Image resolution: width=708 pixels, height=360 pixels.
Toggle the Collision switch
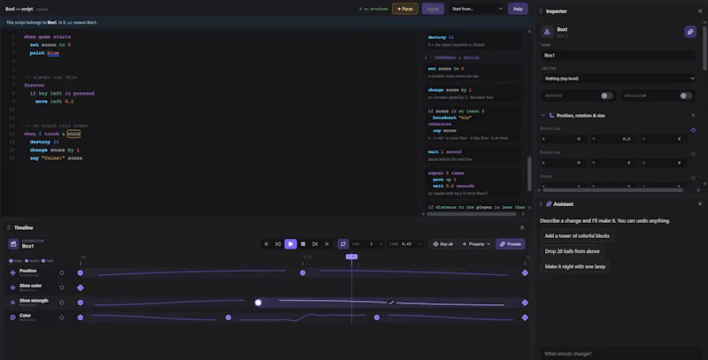pyautogui.click(x=685, y=96)
